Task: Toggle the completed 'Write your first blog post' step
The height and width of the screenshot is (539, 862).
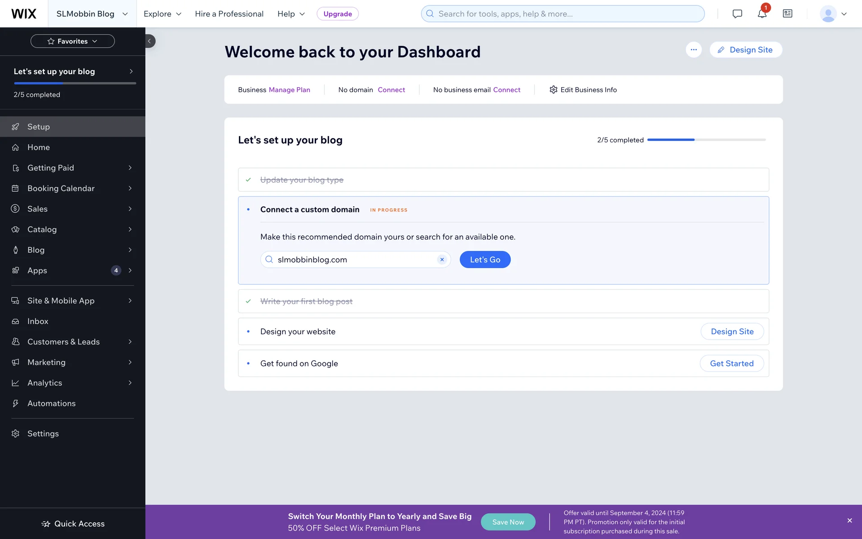Action: pyautogui.click(x=306, y=301)
